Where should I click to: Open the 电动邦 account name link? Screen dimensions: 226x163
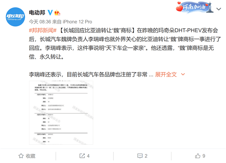[37, 13]
